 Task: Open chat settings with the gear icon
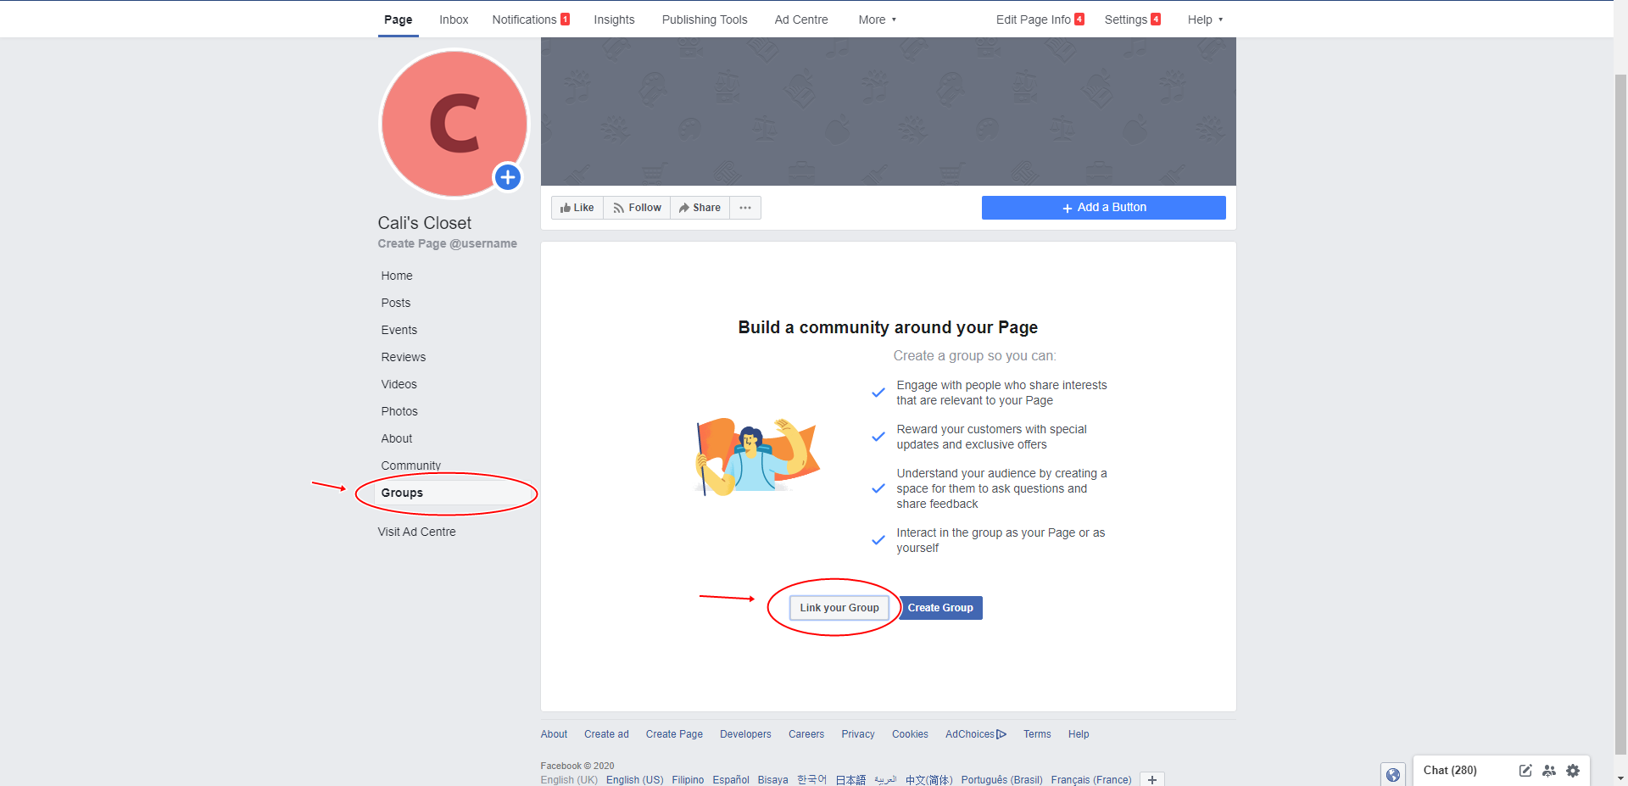click(x=1574, y=771)
